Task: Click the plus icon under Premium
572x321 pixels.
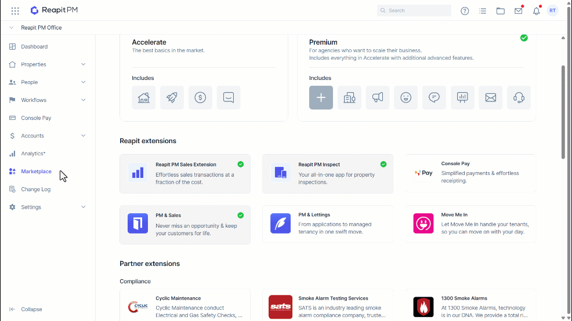Action: click(x=321, y=98)
